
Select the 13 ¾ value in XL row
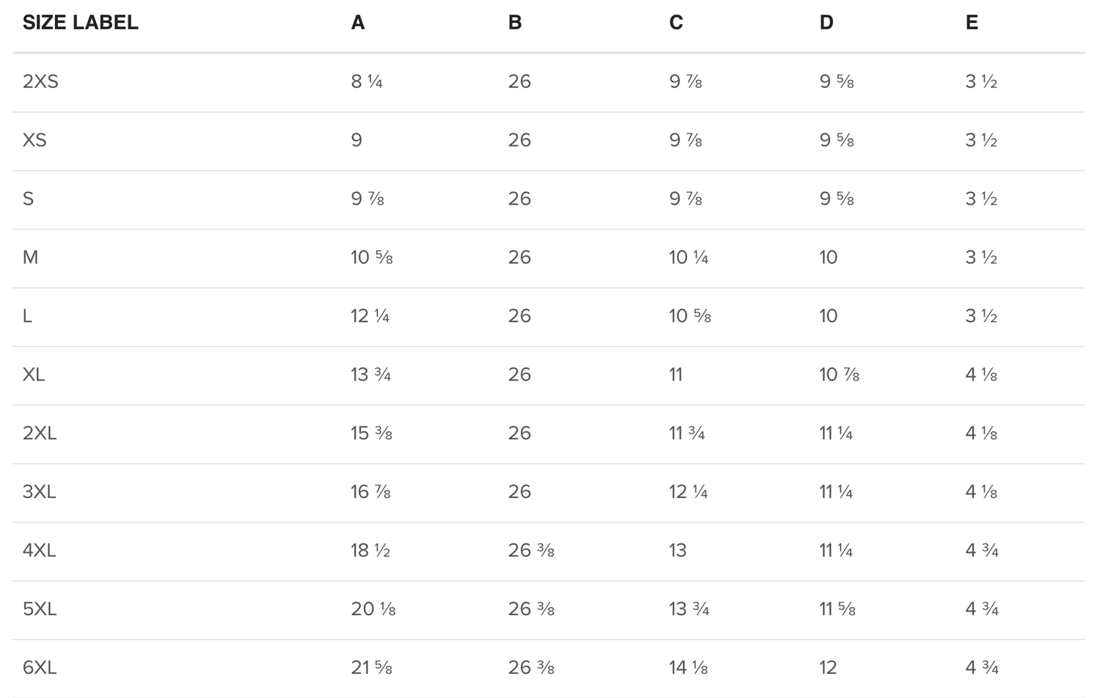coord(370,375)
